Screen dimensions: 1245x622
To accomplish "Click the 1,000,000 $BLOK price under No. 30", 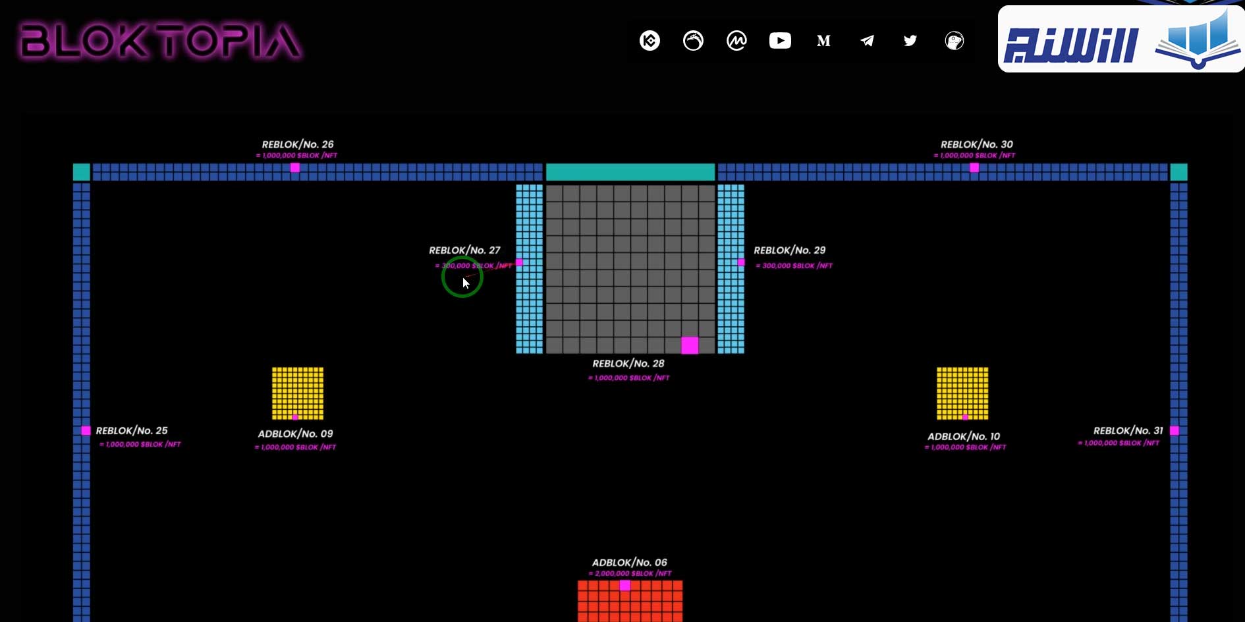I will coord(975,156).
